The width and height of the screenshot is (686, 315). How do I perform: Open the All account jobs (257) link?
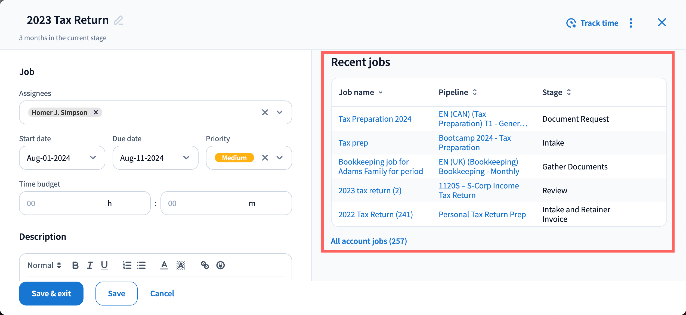click(x=369, y=241)
